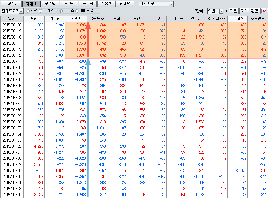This screenshot has width=268, height=198.
Task: Click the 외국인 column header
Action: pyautogui.click(x=55, y=19)
